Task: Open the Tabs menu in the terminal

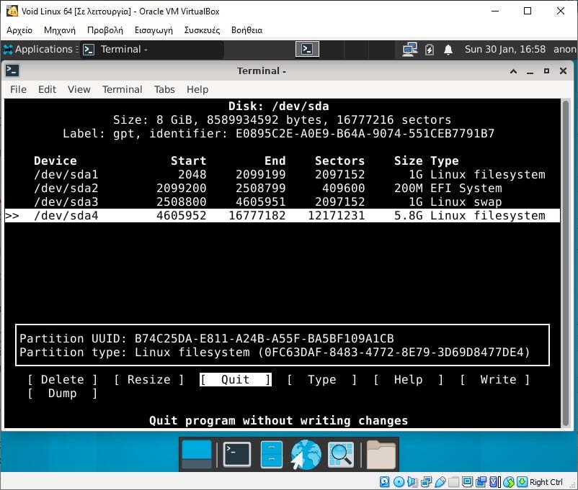Action: [164, 89]
